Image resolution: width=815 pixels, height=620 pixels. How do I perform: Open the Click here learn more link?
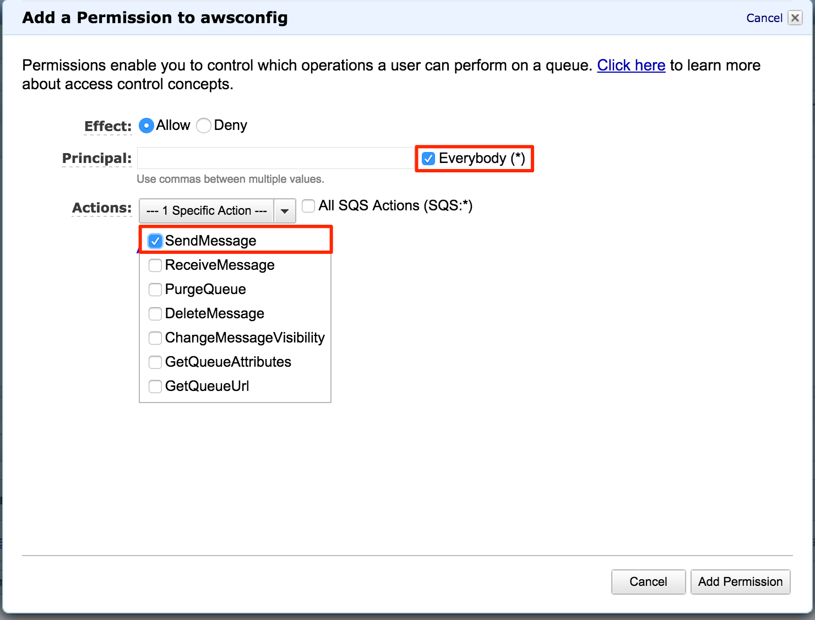631,65
